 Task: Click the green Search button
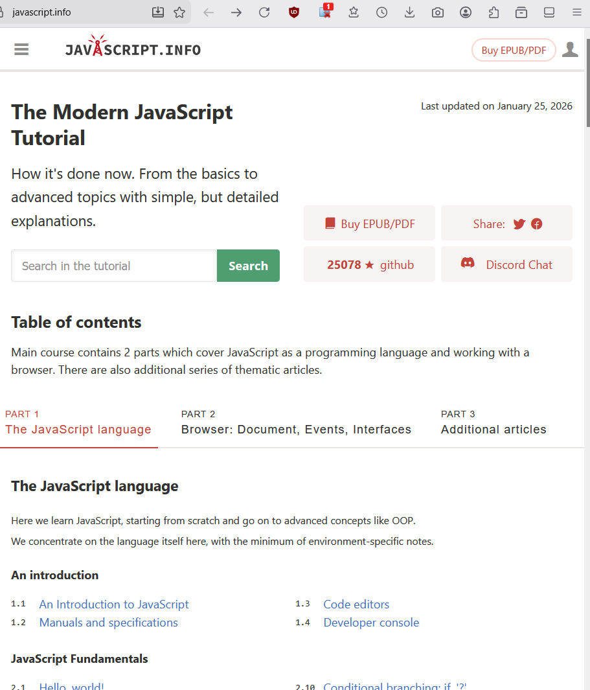pos(248,266)
